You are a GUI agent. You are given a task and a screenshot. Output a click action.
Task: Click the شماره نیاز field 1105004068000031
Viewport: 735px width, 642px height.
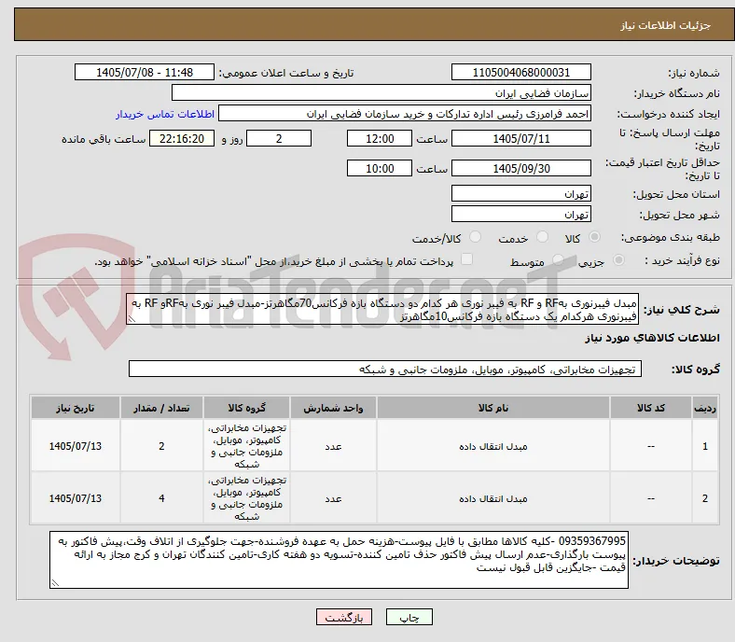[520, 72]
